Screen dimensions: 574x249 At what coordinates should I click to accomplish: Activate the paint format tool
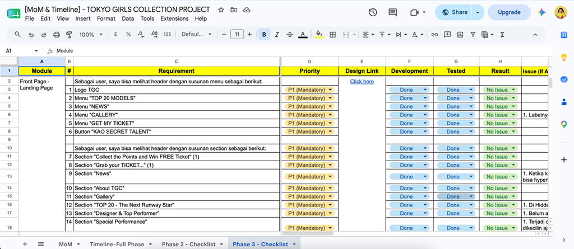coord(69,34)
